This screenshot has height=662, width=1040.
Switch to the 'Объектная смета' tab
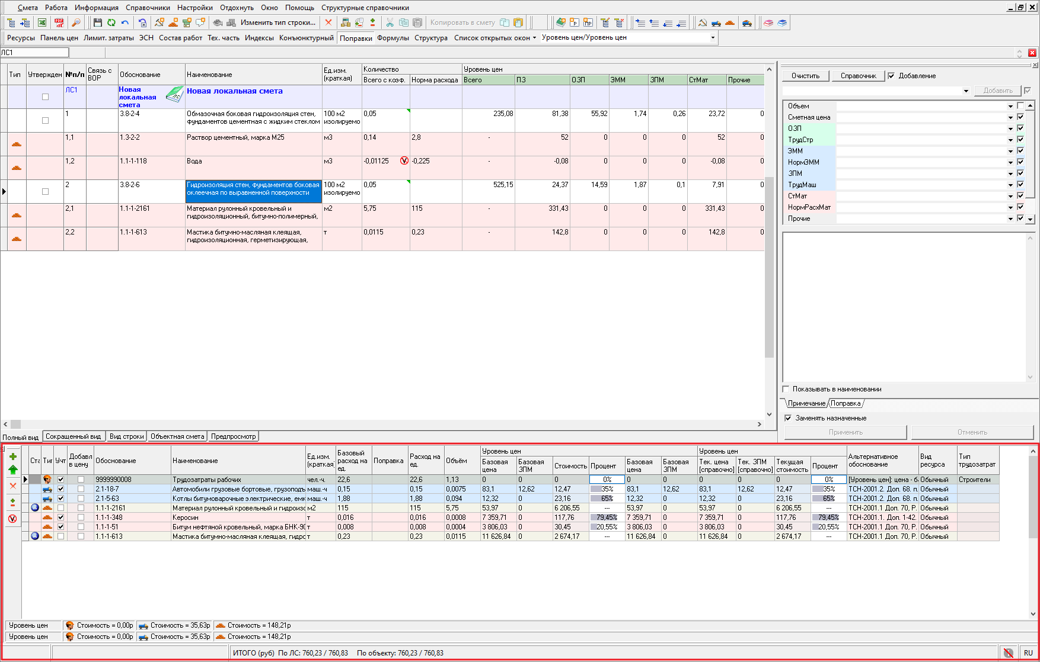(x=177, y=436)
